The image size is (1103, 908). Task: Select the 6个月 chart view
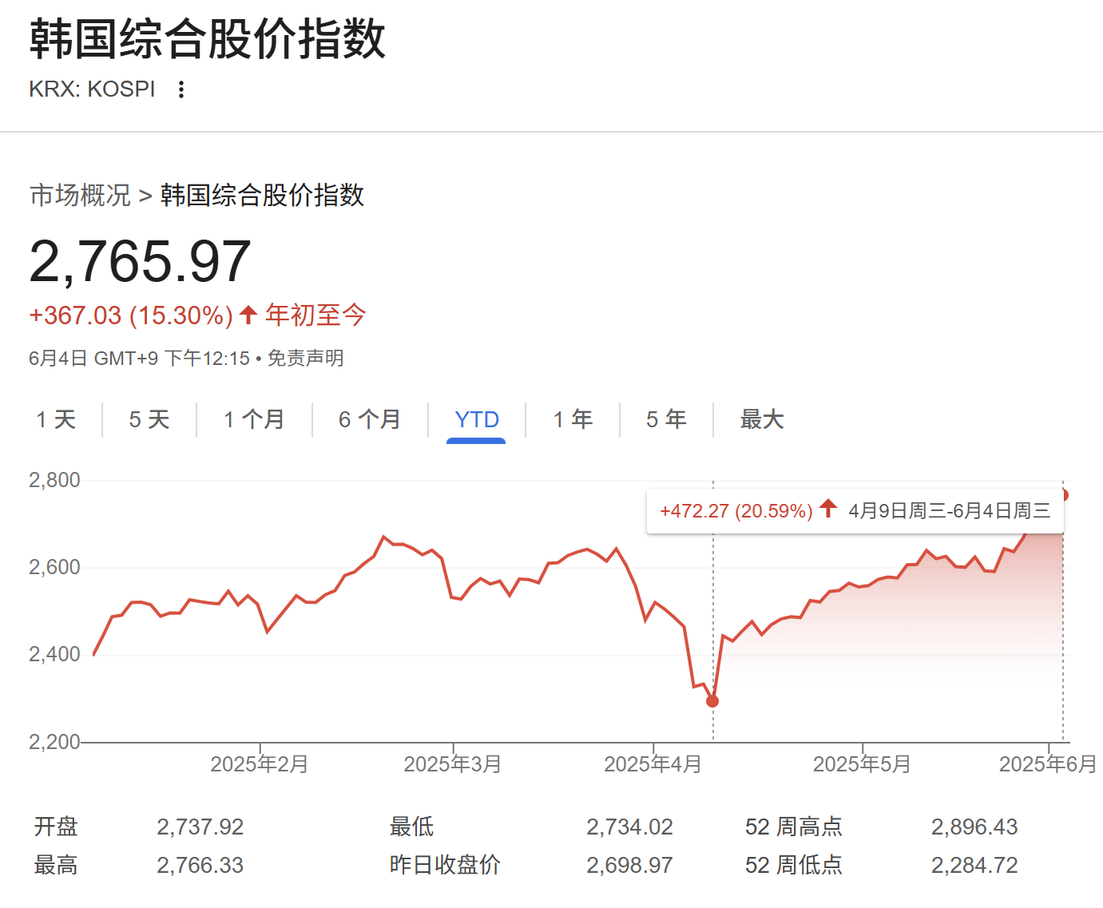click(x=369, y=418)
